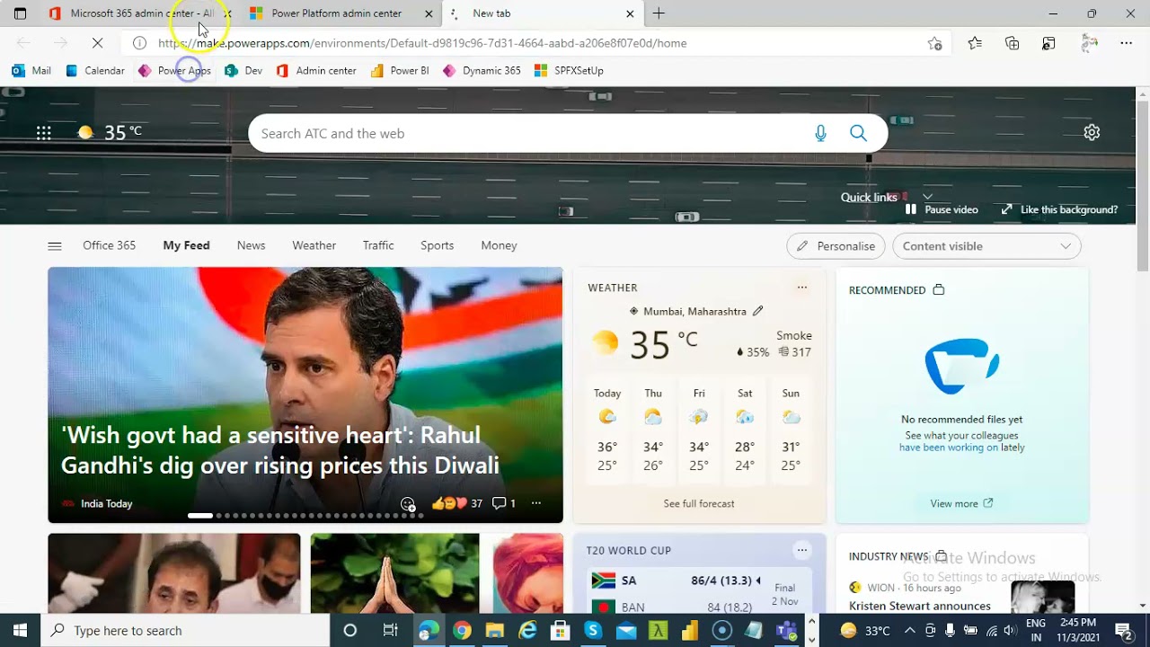Open Weather card more options
Image resolution: width=1150 pixels, height=647 pixels.
[802, 288]
